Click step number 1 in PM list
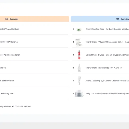 pyautogui.click(x=73, y=29)
